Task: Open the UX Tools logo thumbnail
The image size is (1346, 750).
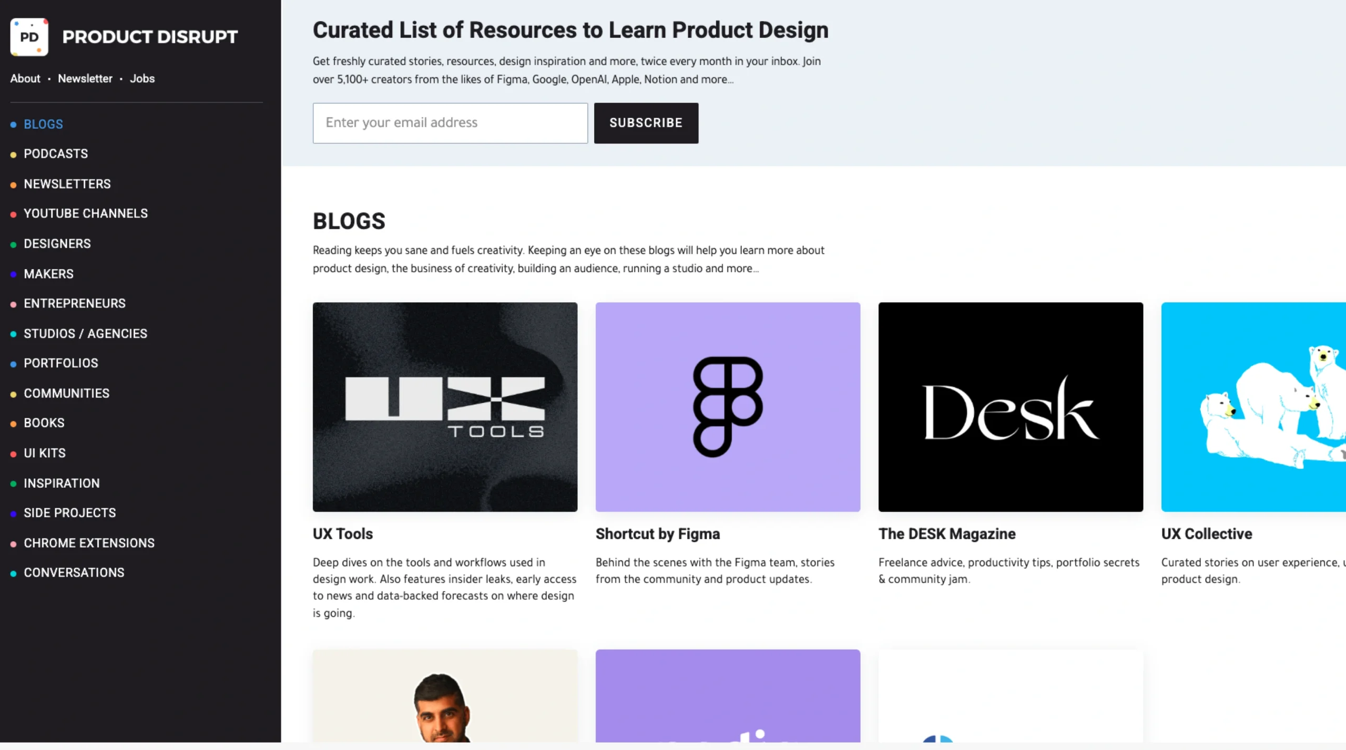Action: 445,406
